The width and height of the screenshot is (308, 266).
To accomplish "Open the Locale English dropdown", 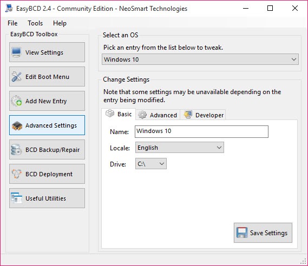I will click(180, 148).
